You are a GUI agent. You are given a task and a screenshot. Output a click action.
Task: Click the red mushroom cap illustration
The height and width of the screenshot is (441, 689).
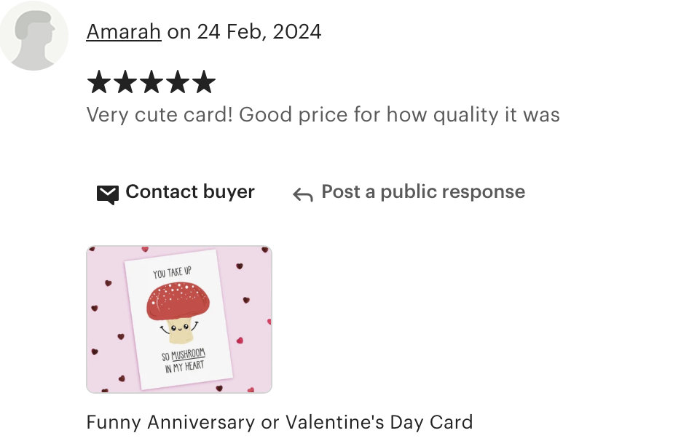(178, 301)
